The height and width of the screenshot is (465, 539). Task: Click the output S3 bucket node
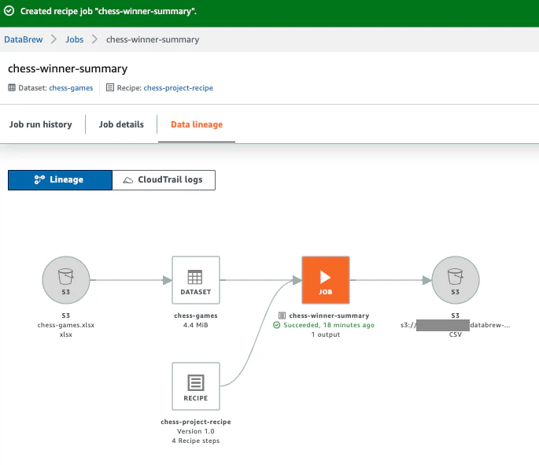(455, 280)
